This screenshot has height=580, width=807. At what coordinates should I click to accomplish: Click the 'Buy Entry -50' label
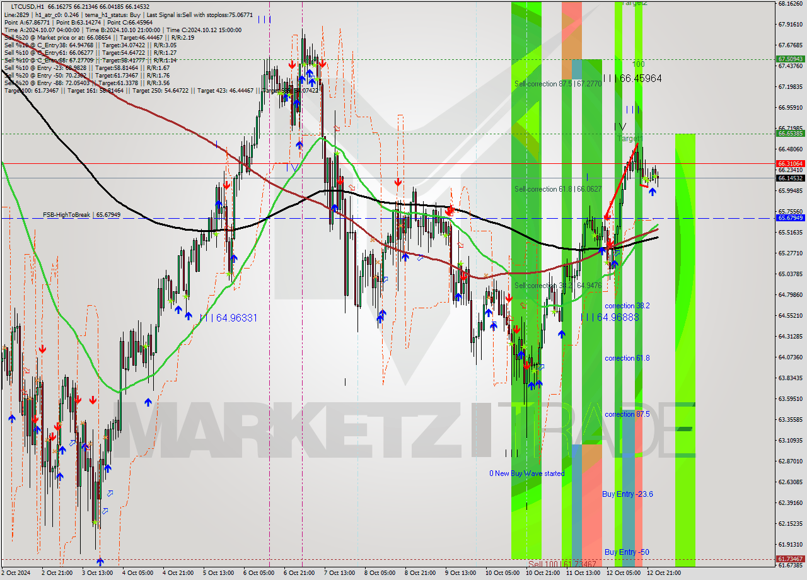tap(627, 552)
